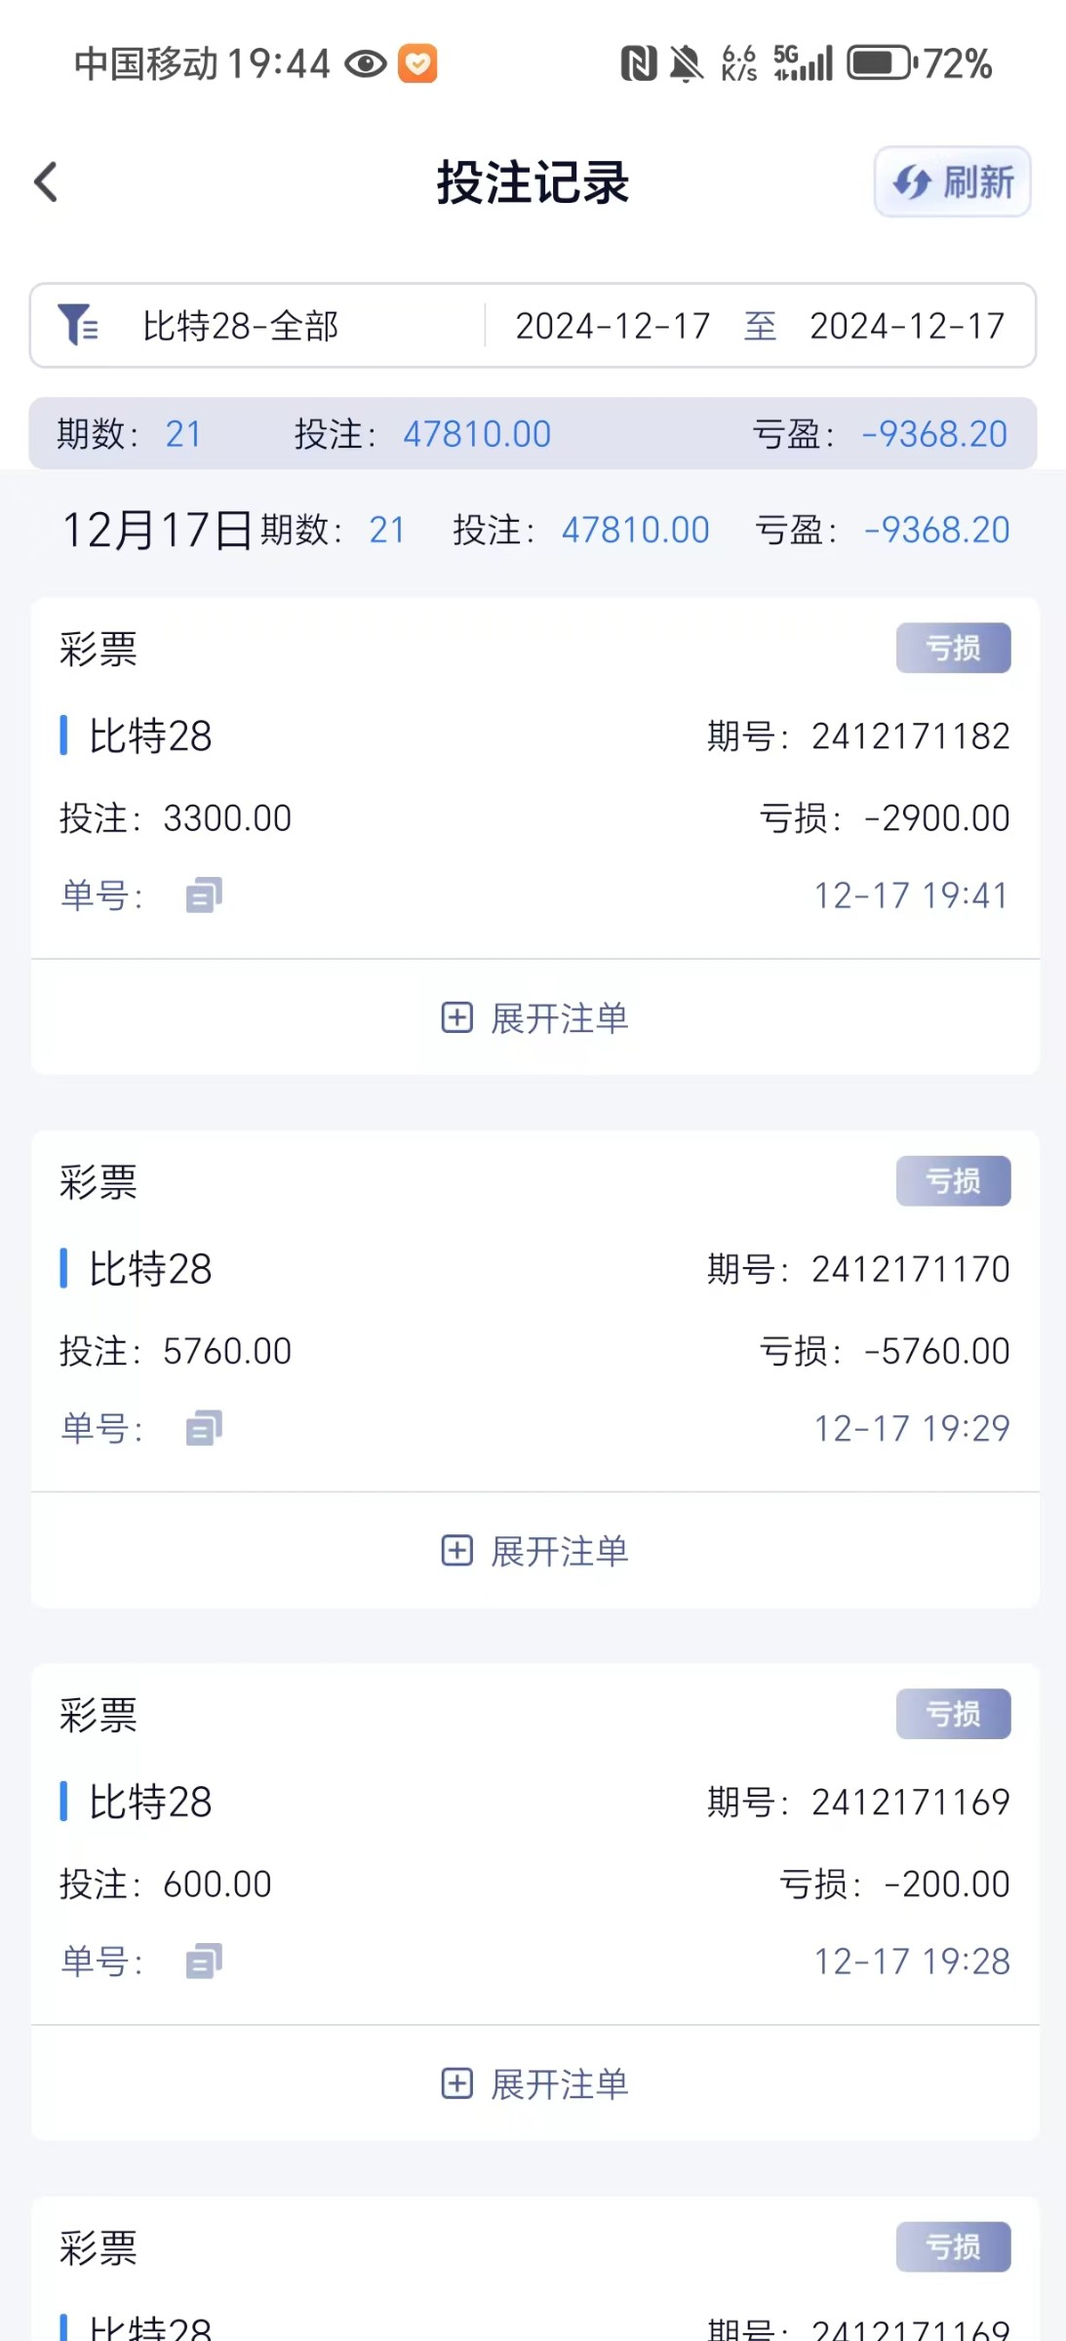Select the start date 2024-12-17 field

click(612, 326)
